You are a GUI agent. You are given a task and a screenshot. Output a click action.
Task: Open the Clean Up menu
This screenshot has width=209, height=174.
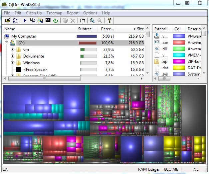coord(34,13)
